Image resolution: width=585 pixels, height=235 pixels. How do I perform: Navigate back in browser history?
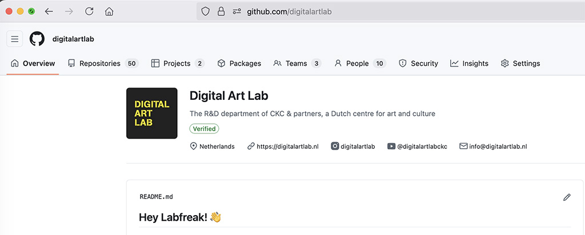click(49, 11)
